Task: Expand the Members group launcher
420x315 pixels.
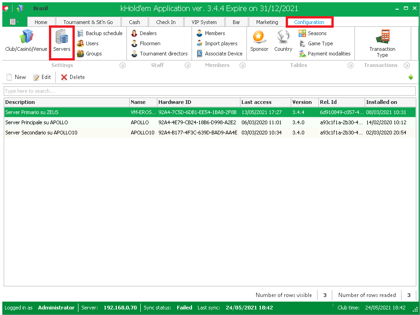Action: click(x=242, y=65)
